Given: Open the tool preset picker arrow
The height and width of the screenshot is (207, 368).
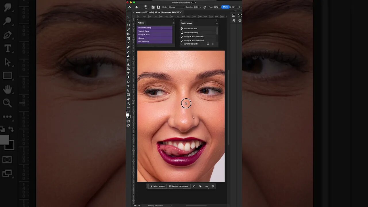Looking at the screenshot, I should point(140,7).
